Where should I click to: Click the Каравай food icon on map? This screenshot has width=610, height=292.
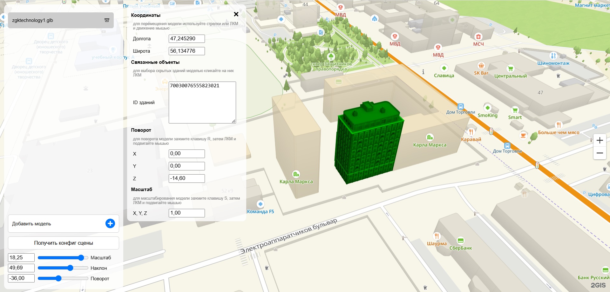[471, 132]
